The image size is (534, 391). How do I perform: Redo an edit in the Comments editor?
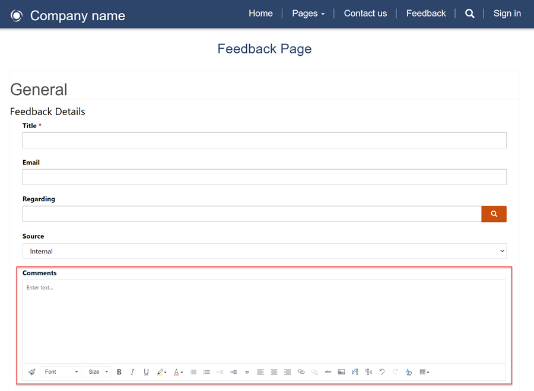(x=395, y=372)
